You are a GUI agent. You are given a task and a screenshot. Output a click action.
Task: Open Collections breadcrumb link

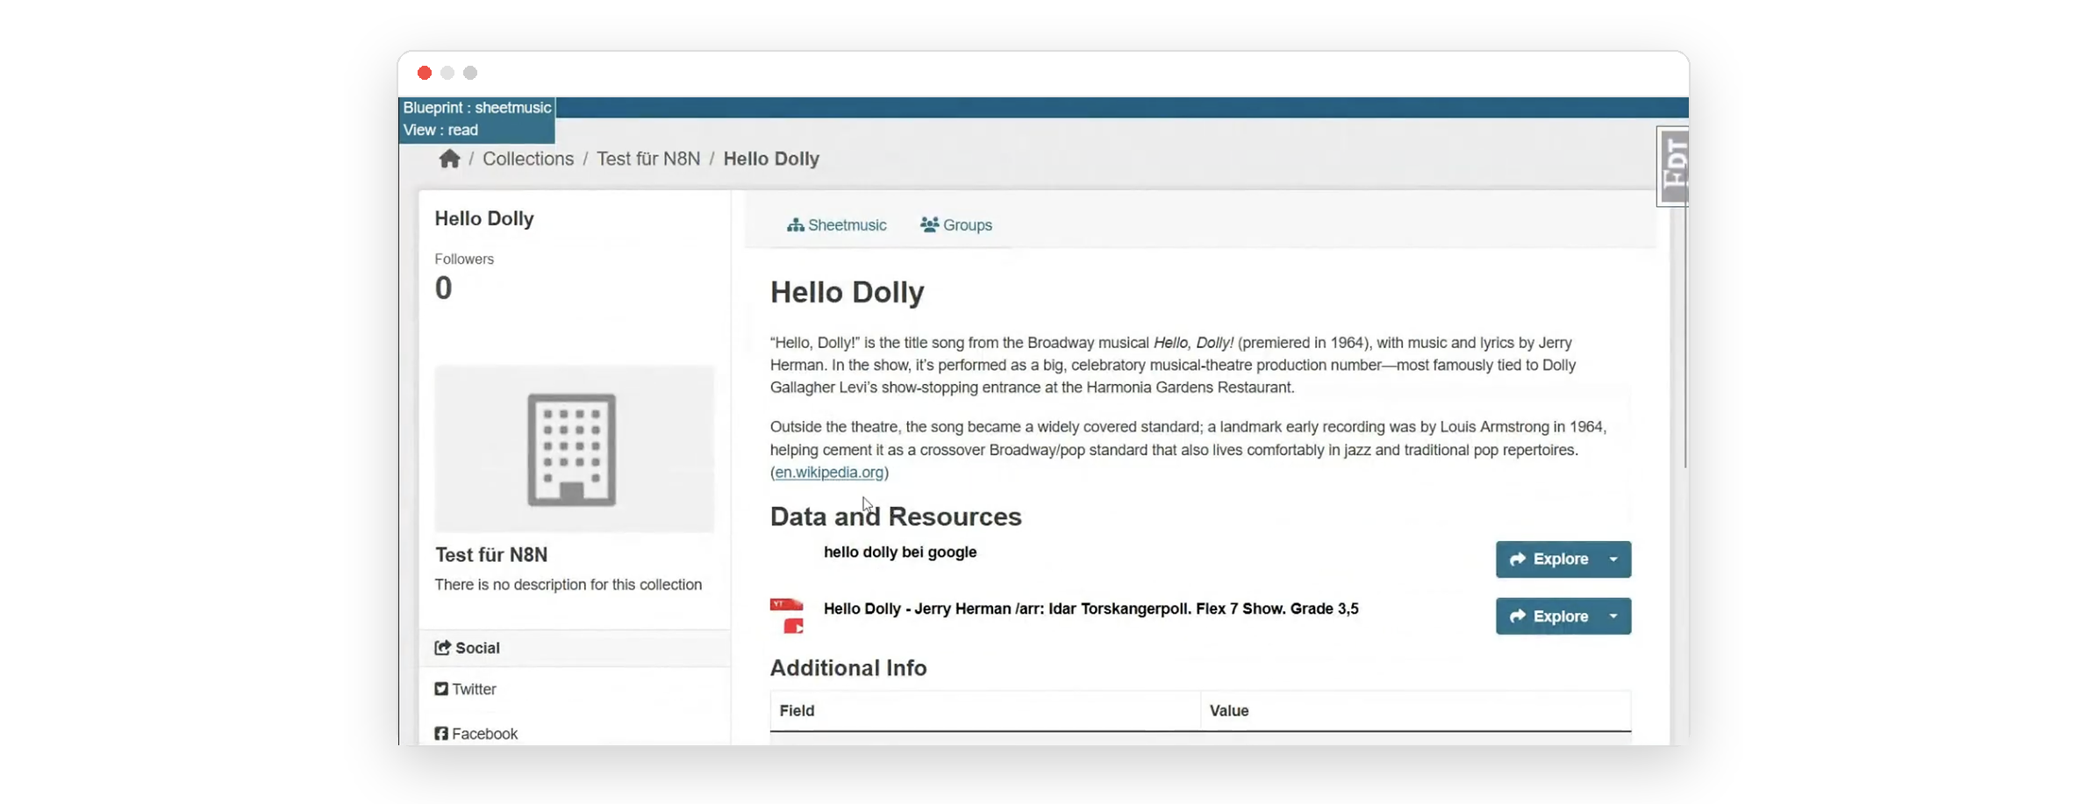528,159
